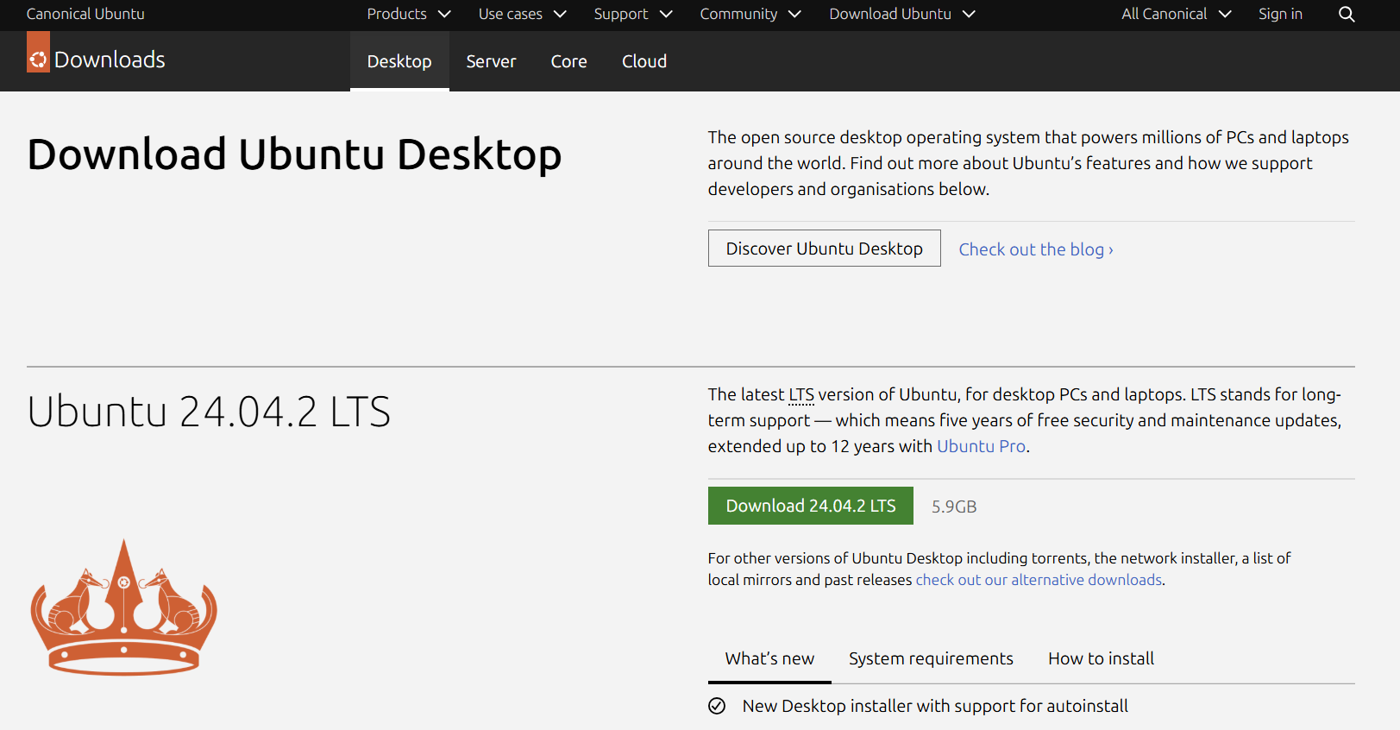Go to the Cloud tab
The height and width of the screenshot is (730, 1400).
tap(644, 61)
